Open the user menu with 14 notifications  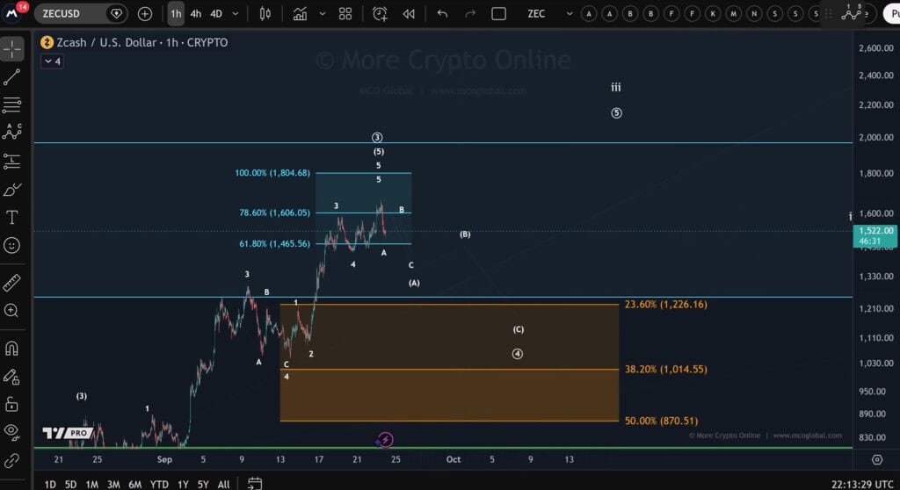click(x=14, y=12)
